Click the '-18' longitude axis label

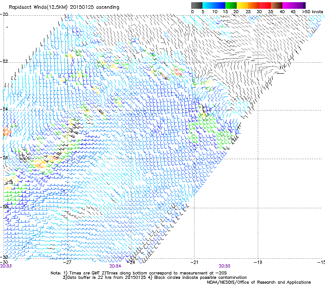258,262
